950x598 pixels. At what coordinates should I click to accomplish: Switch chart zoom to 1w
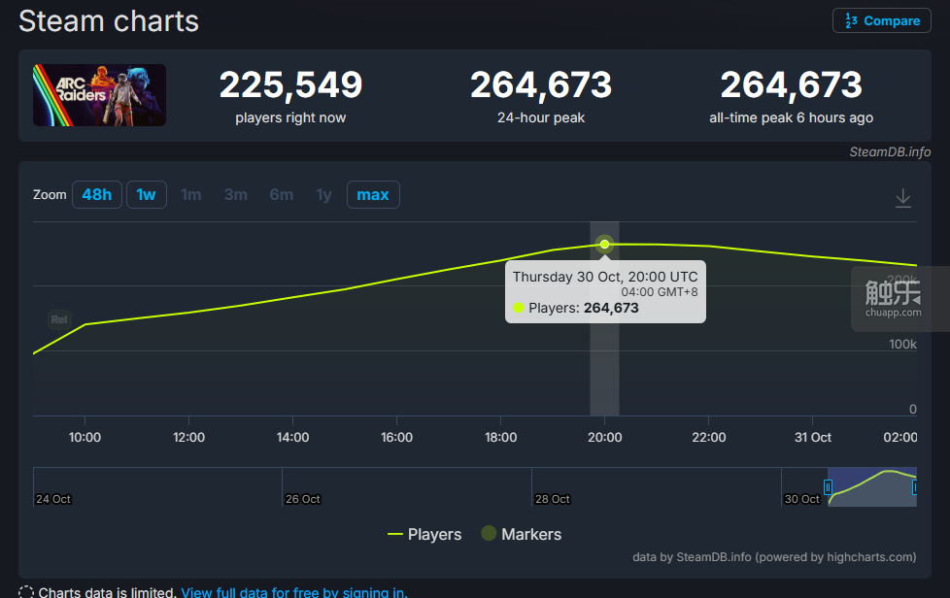(x=146, y=195)
